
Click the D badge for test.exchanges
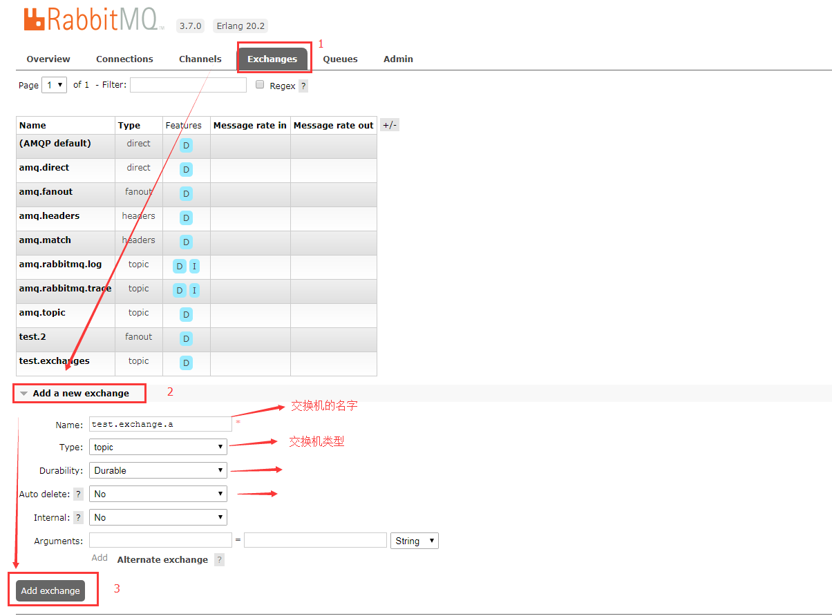tap(186, 363)
